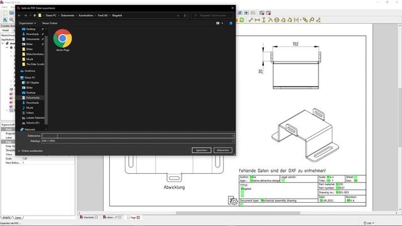Viewport: 402px width, 226px height.
Task: Click the 102 dimension on the drawing
Action: [296, 44]
